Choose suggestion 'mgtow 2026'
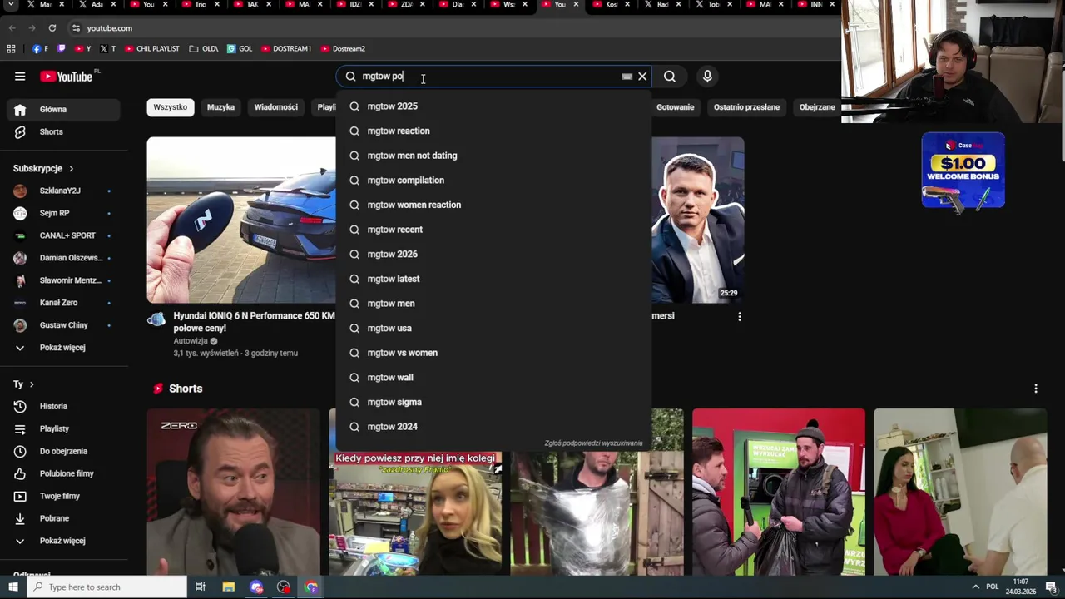This screenshot has height=599, width=1065. point(493,255)
